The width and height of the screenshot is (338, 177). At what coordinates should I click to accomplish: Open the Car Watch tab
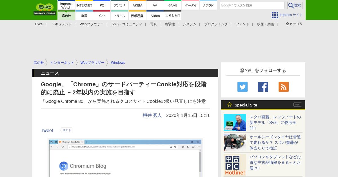point(102,15)
